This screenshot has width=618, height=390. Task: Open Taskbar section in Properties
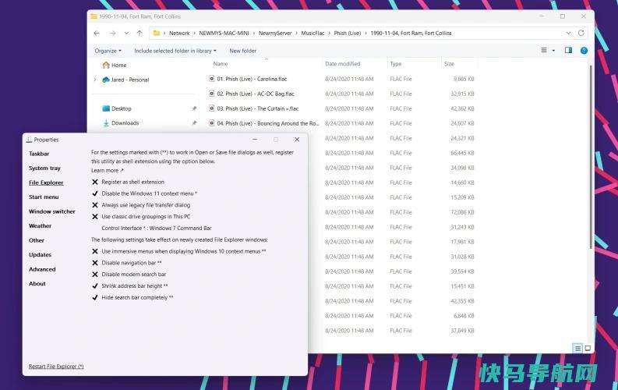39,154
